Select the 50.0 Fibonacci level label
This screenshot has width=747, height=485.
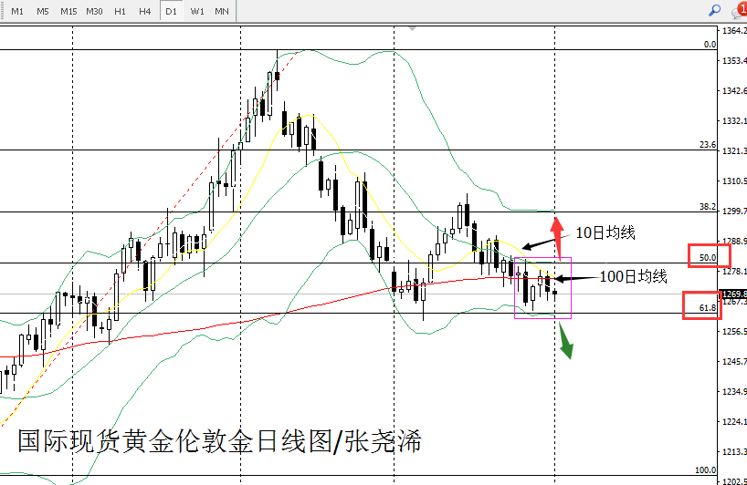point(708,257)
